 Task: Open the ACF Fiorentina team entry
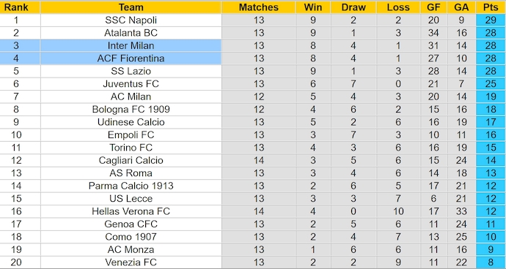point(131,58)
